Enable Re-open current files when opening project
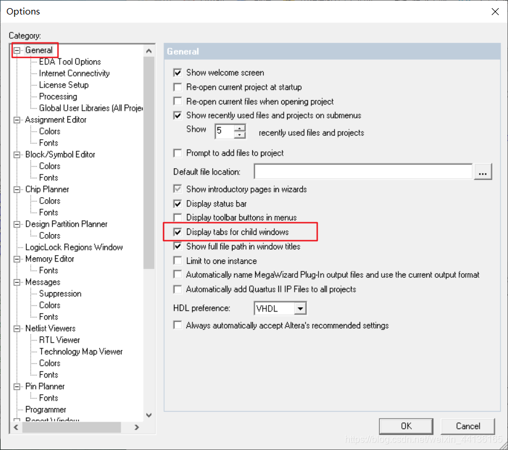 [177, 101]
